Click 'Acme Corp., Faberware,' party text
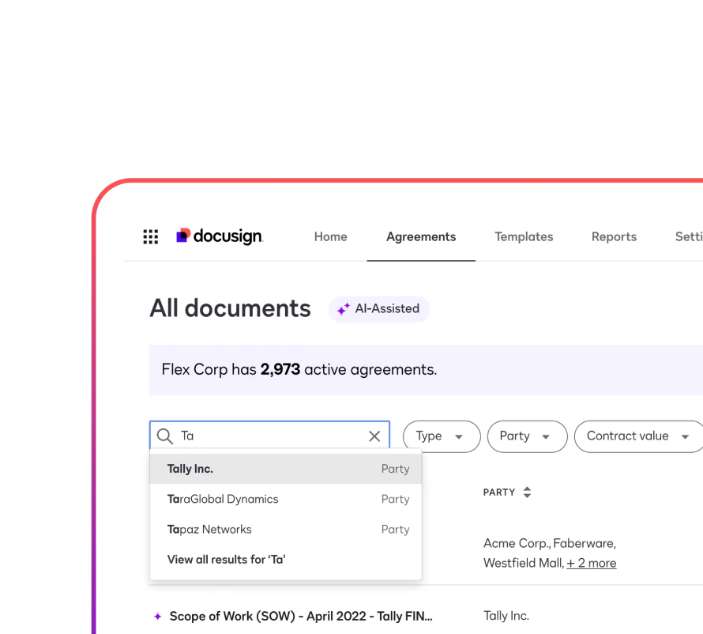Screen dimensions: 703x634 [x=550, y=543]
